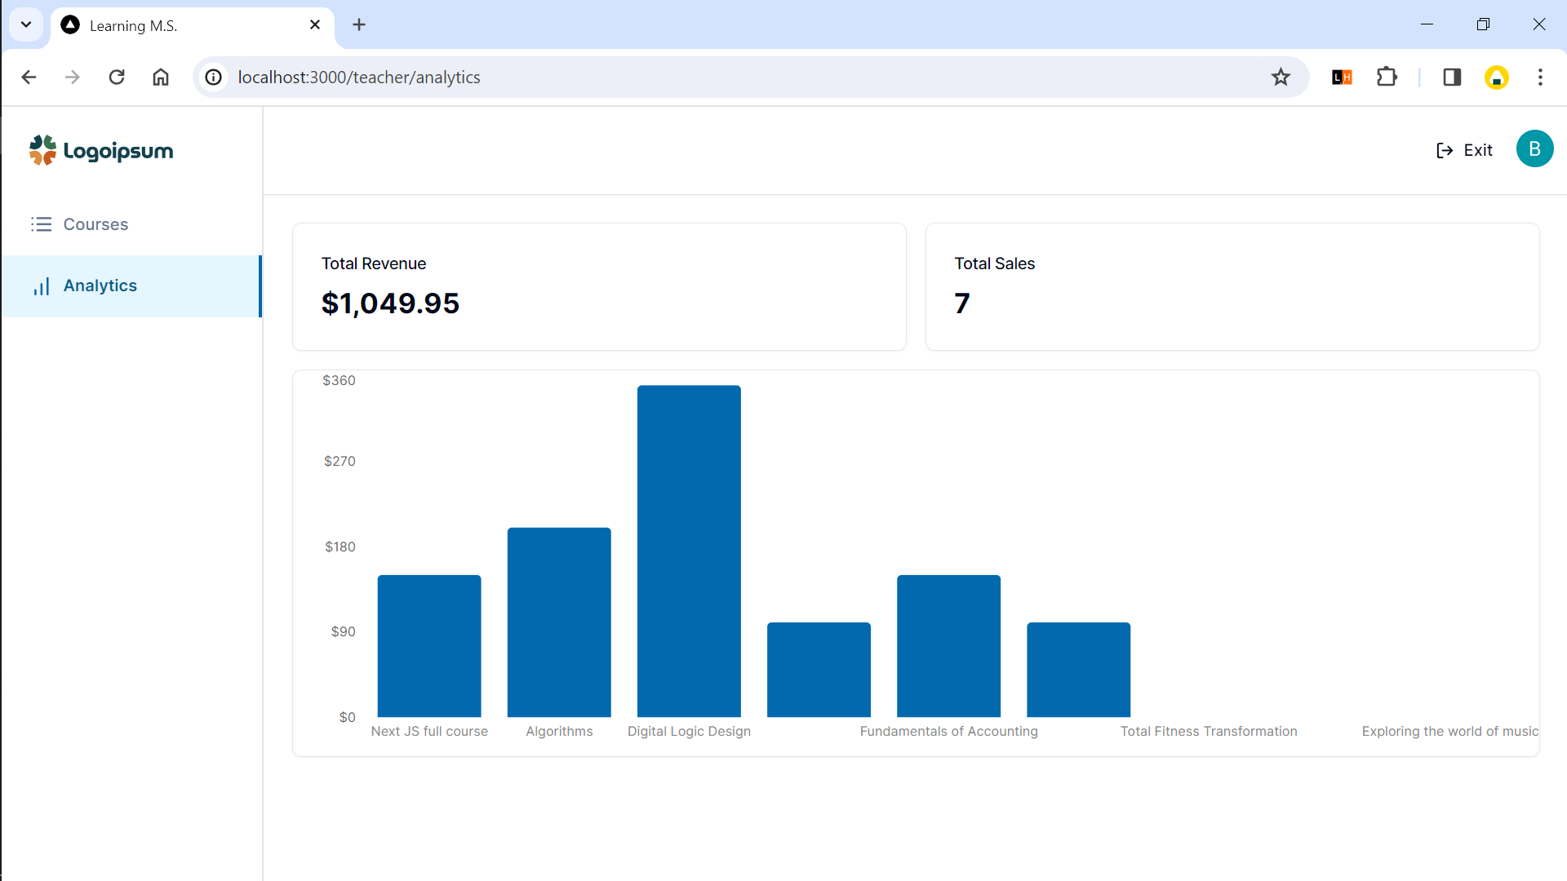
Task: Open Chrome's three-dot menu
Action: [x=1540, y=77]
